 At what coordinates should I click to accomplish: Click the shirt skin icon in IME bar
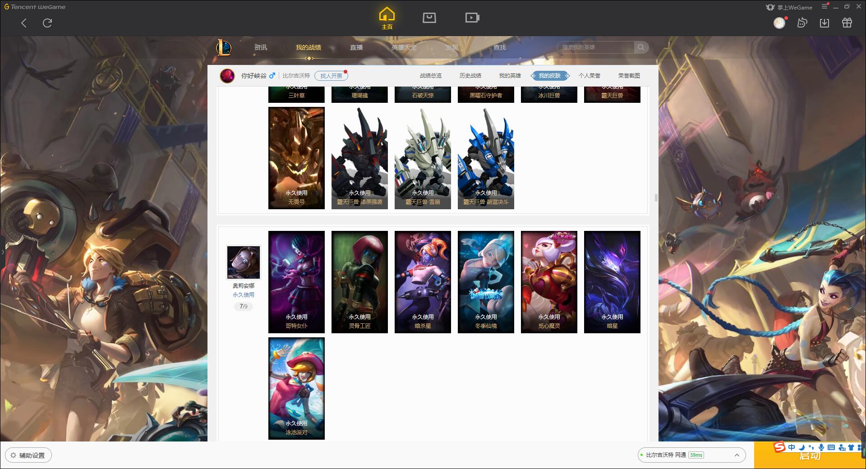pos(851,447)
